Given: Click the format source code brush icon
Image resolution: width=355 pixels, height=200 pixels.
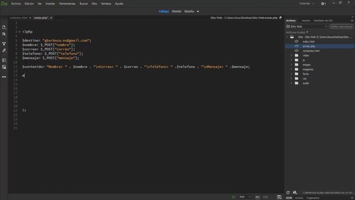Looking at the screenshot, I should [4, 51].
